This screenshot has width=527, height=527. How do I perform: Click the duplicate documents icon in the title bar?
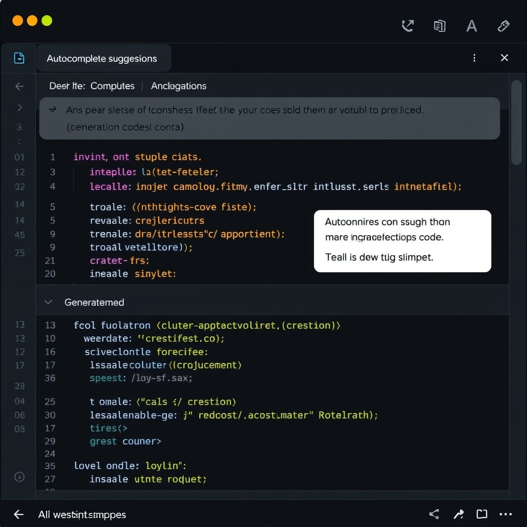(x=440, y=26)
